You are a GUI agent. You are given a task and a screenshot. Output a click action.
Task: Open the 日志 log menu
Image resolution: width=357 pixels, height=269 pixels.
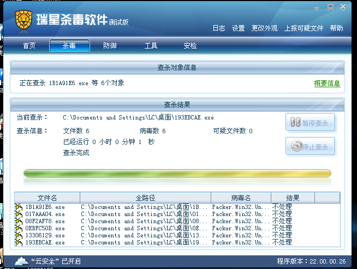tap(219, 28)
